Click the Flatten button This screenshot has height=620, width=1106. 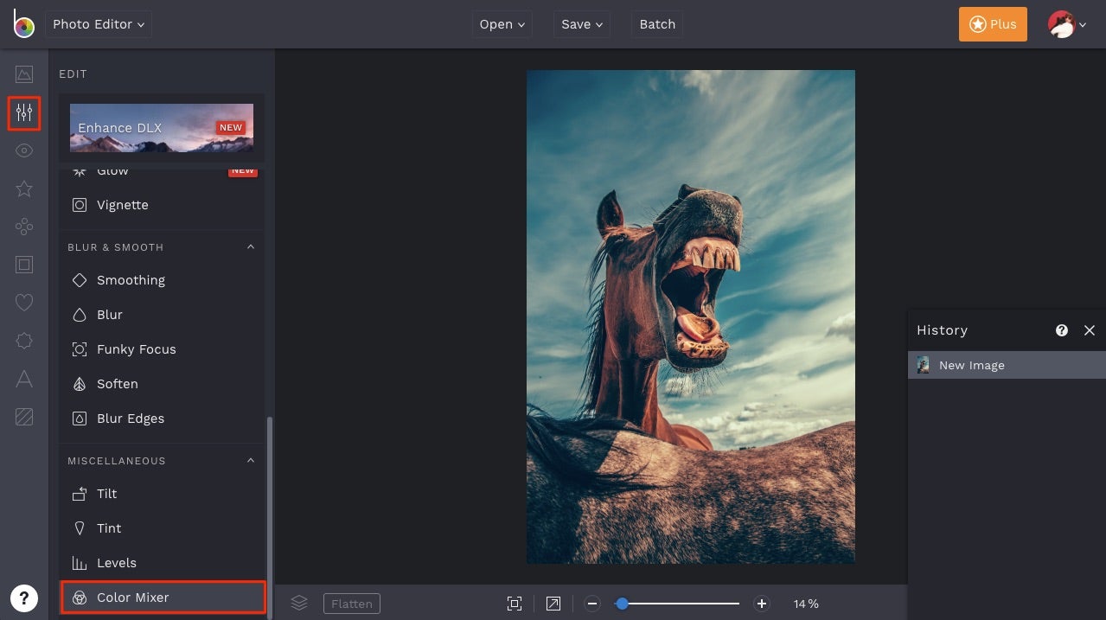[x=351, y=603]
